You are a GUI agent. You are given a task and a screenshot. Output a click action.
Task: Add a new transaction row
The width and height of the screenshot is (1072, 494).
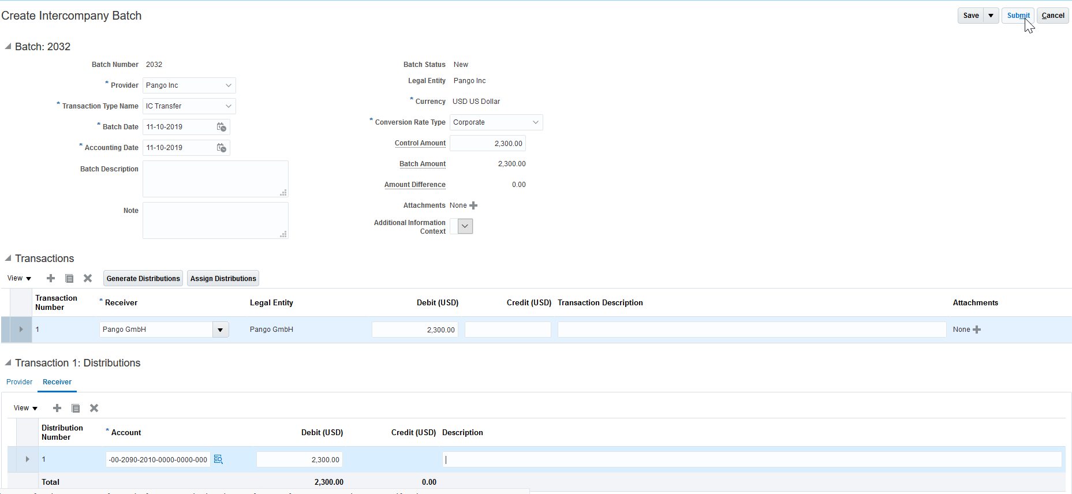[x=51, y=278]
